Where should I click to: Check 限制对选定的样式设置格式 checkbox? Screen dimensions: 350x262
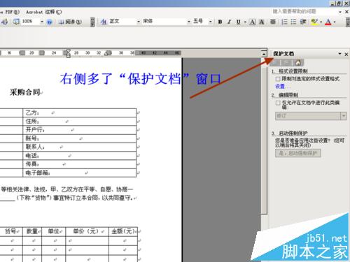point(278,79)
